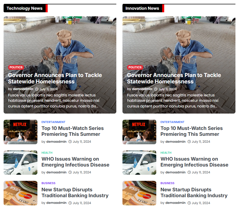Viewport: 238px width, 211px height.
Task: Click credit cards thumbnail in Innovation column
Action: click(139, 193)
